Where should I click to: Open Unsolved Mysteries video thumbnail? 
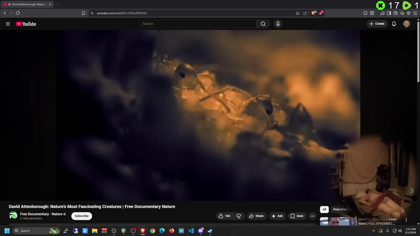pyautogui.click(x=338, y=222)
